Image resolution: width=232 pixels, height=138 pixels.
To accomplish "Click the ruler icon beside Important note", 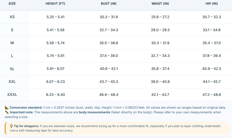I will [x=7, y=112].
